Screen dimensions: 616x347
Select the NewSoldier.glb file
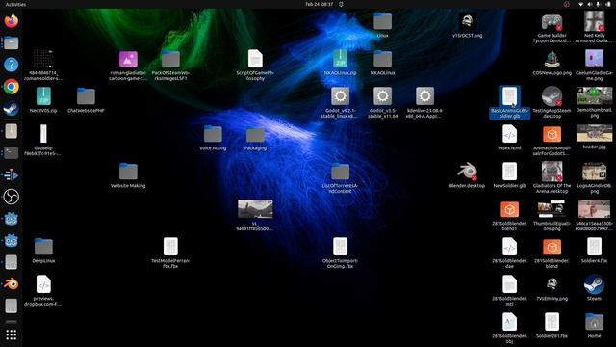[x=509, y=175]
